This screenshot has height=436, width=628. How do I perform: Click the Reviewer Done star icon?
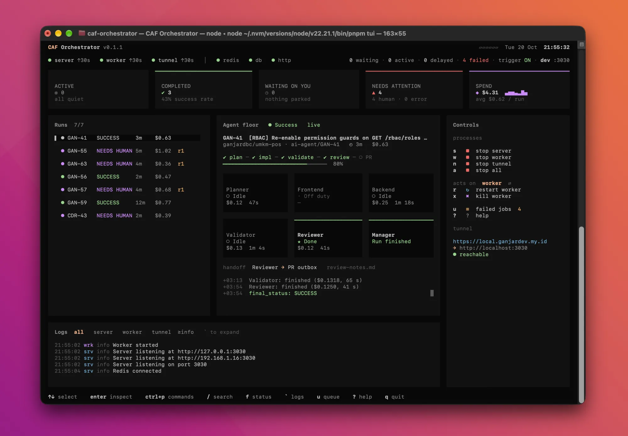click(299, 242)
